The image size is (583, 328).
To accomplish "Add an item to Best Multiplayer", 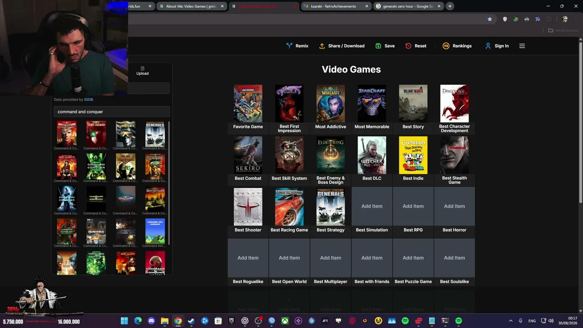I will 331,258.
